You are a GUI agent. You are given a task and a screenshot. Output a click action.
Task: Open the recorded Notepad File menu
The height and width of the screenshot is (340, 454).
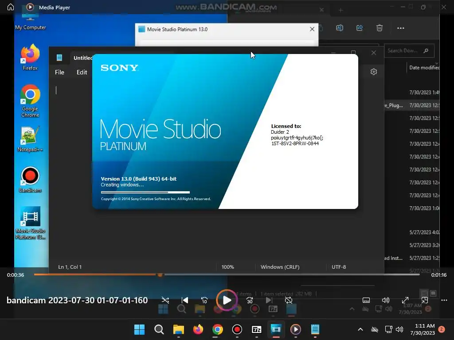coord(60,72)
